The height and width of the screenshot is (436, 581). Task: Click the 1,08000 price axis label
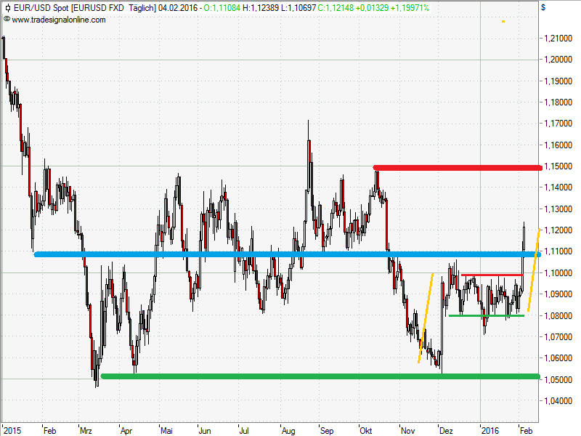point(558,315)
